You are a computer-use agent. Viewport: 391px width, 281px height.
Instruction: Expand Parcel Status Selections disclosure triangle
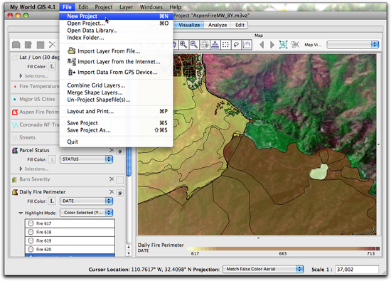click(x=21, y=169)
